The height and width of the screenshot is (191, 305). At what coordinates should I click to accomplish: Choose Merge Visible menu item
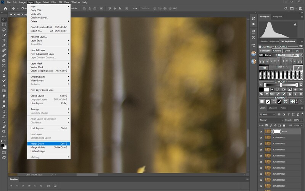pos(49,147)
